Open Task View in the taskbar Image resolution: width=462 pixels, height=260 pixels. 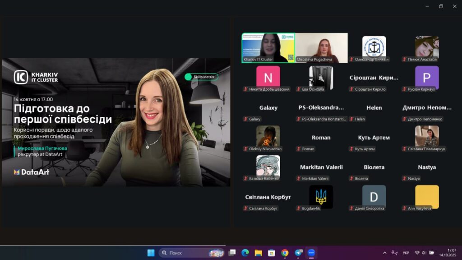coord(232,253)
